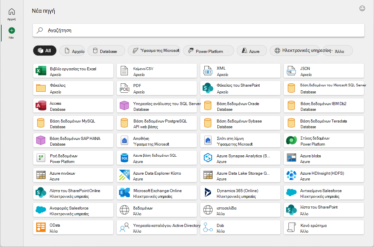Select the Αναφορές Salesforce cloud icon
Viewport: 374px width, 247px height.
(x=41, y=210)
